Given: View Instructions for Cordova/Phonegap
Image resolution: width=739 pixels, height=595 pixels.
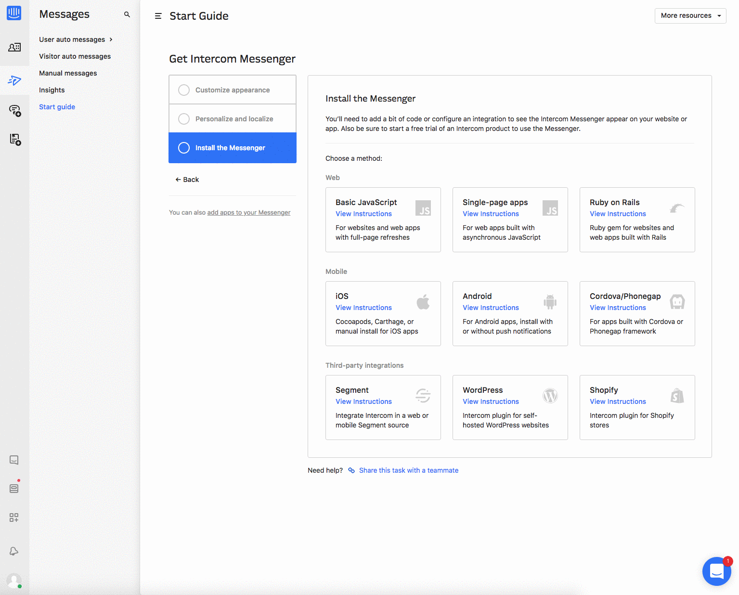Looking at the screenshot, I should point(618,308).
